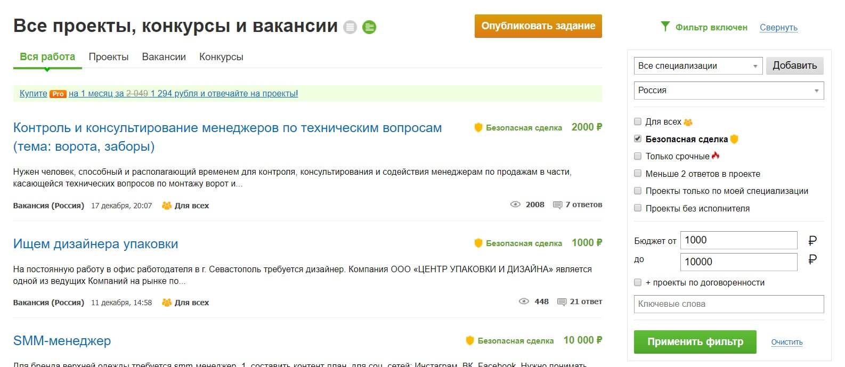Click the people icon next to the Для всех filter
845x367 pixels.
[688, 122]
